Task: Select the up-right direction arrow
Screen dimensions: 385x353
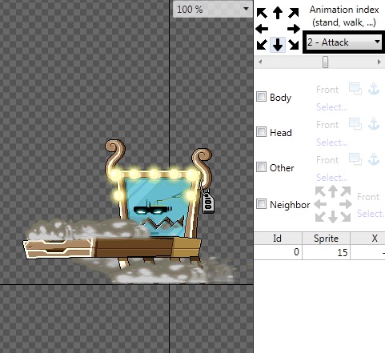Action: (x=294, y=13)
